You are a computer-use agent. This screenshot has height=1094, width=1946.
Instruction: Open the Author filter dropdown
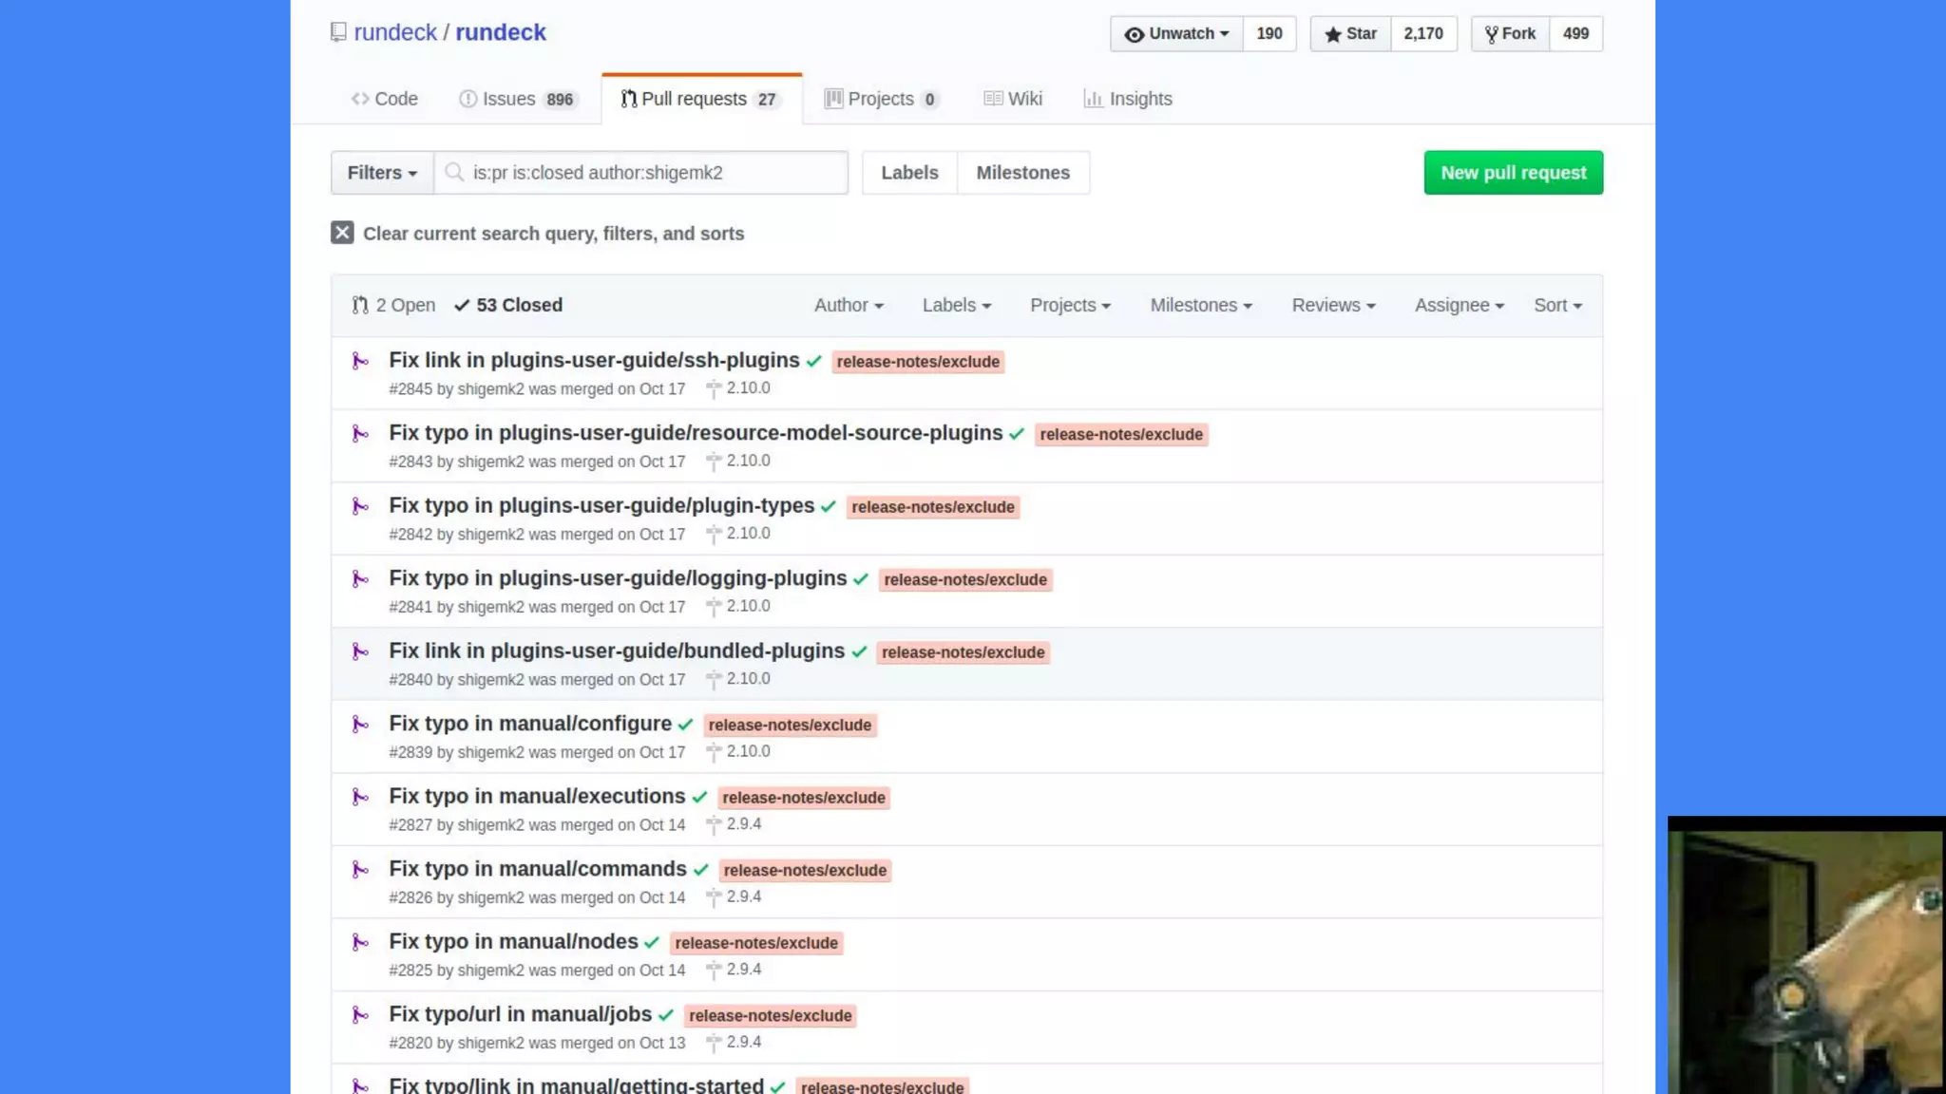(x=849, y=305)
